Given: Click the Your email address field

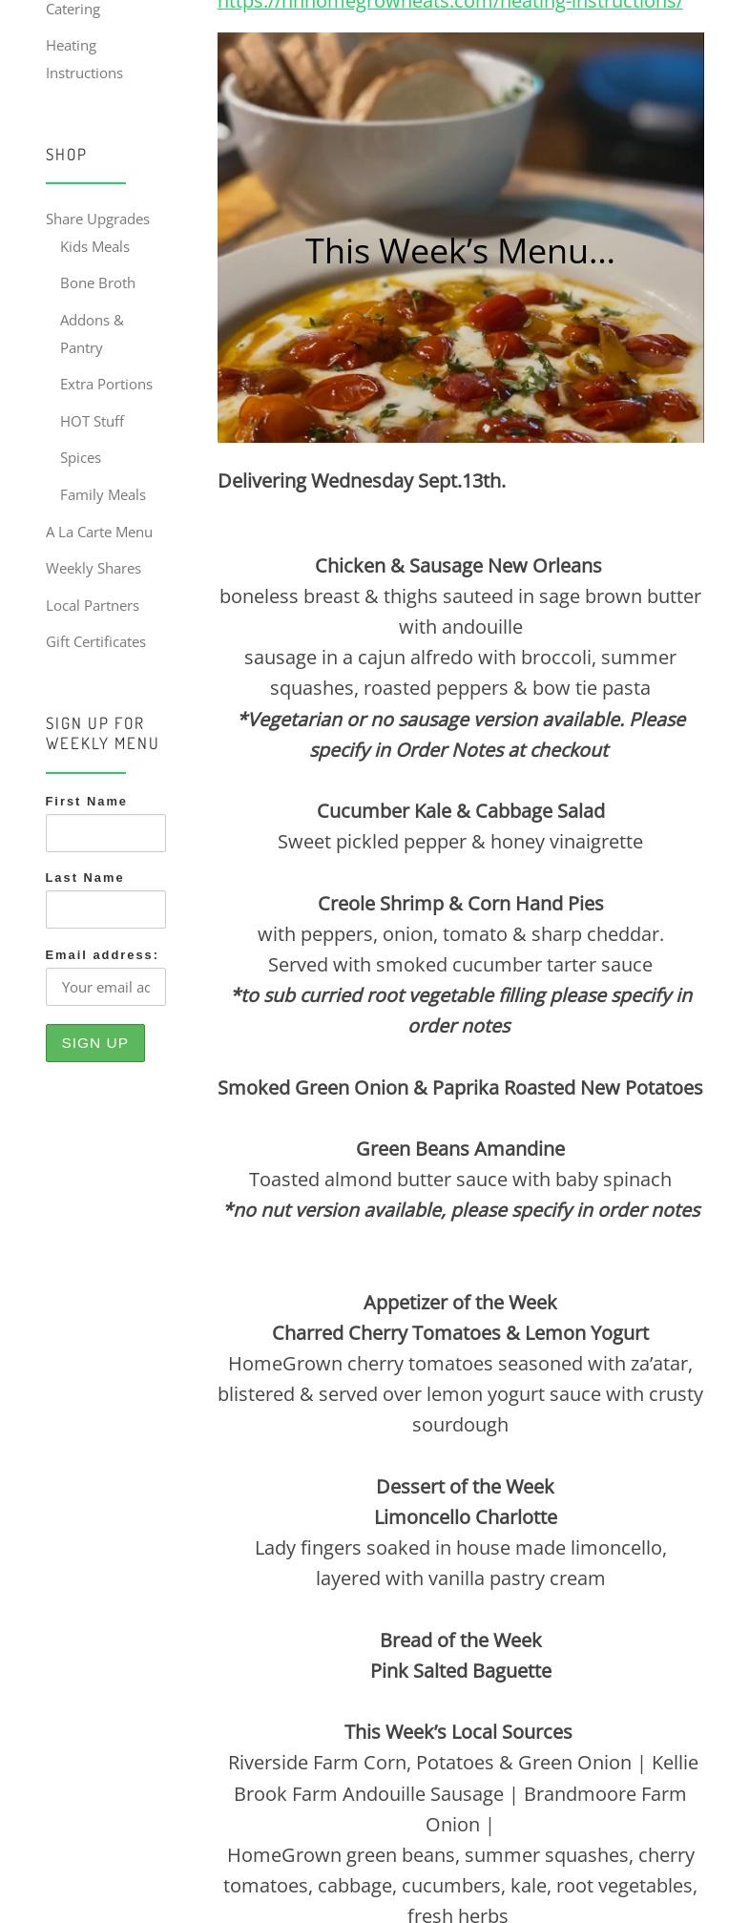Looking at the screenshot, I should click(x=105, y=986).
